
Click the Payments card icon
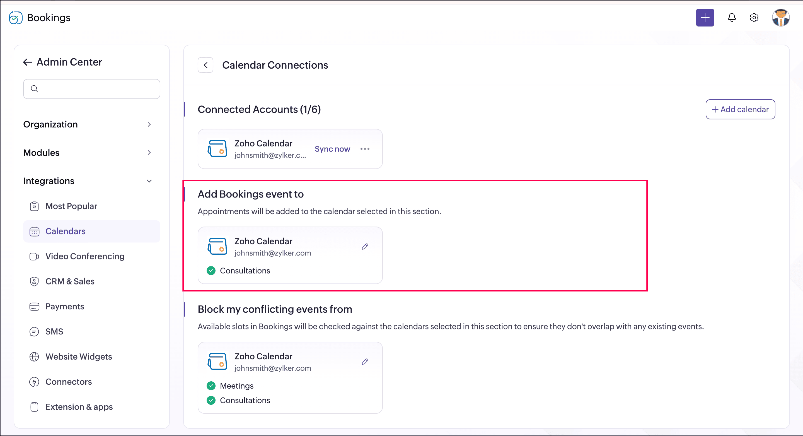pos(34,307)
